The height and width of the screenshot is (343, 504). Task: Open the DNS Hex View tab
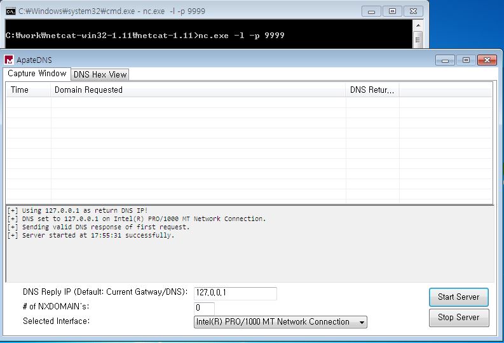[100, 74]
